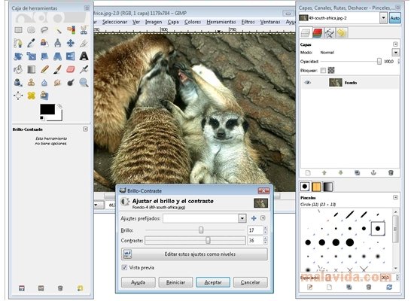
Task: Switch to the Paths tab in dock
Action: (x=329, y=33)
